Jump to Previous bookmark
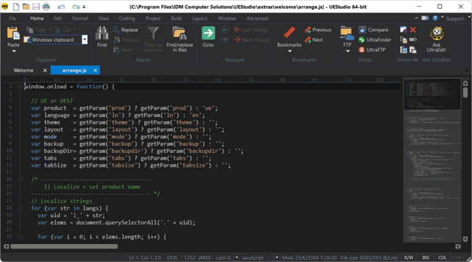This screenshot has height=262, width=472. [318, 29]
